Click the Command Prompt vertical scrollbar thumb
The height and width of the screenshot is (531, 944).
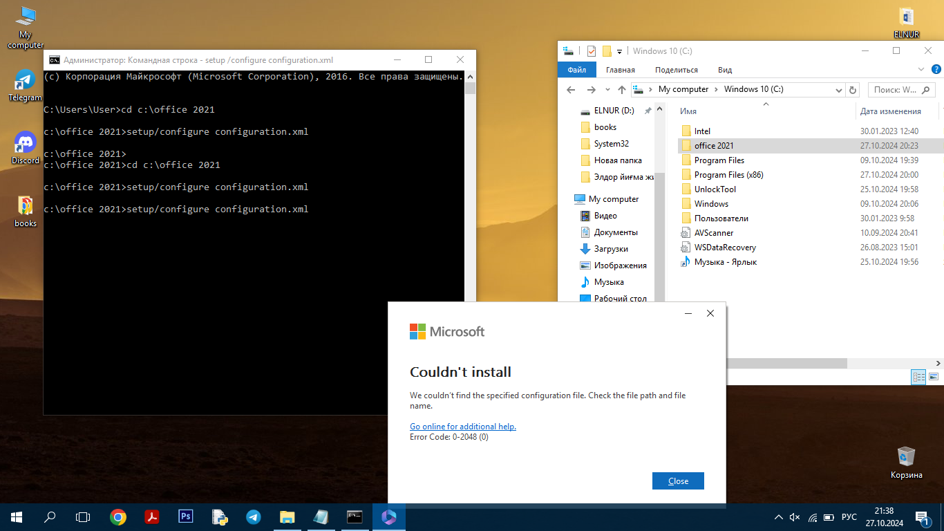click(470, 88)
